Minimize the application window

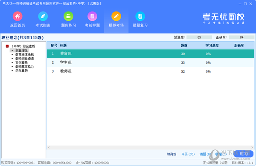(240, 4)
